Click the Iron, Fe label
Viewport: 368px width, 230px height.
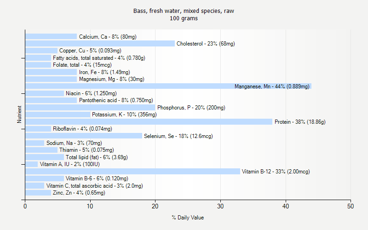coord(104,72)
